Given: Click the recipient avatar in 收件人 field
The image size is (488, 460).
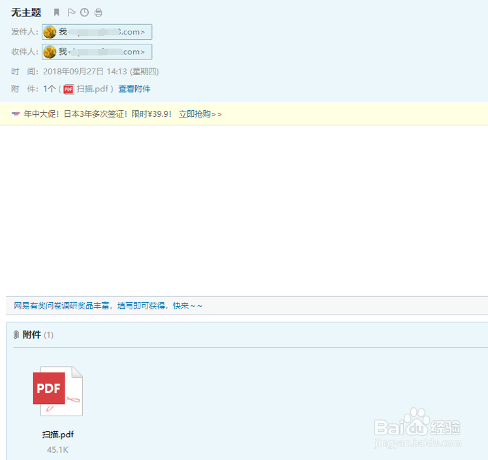Looking at the screenshot, I should tap(50, 52).
